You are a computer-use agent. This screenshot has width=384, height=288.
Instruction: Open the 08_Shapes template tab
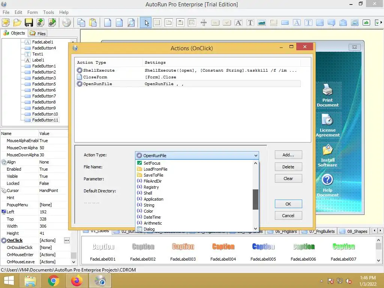point(354,231)
